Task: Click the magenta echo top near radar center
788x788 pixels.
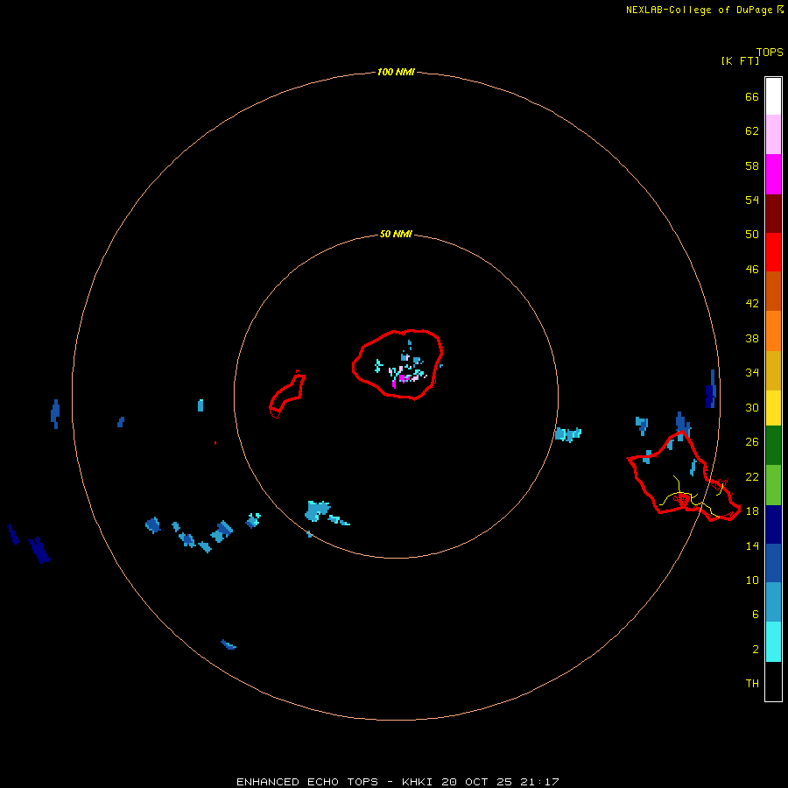Action: (x=402, y=378)
